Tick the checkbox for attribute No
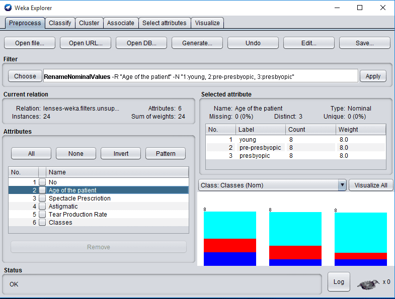395x299 pixels. click(42, 182)
